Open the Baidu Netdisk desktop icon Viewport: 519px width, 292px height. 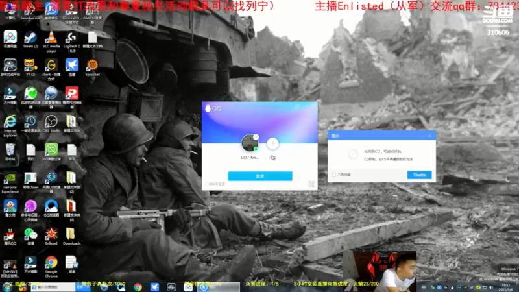pos(10,39)
